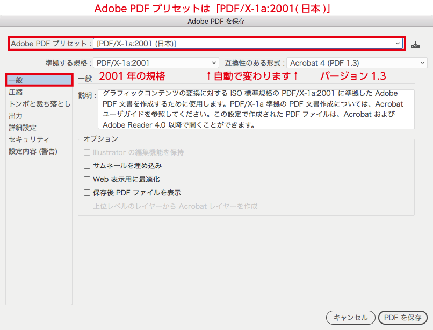
Task: Open the Adobe PDF プリセット dropdown
Action: (248, 44)
